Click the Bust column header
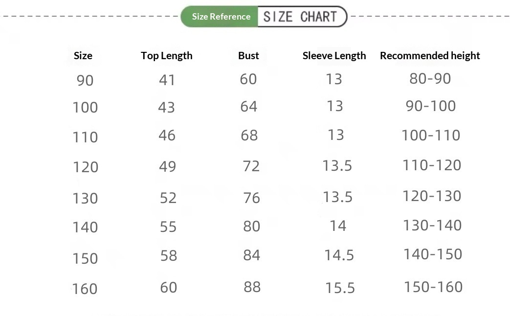The image size is (510, 316). (x=248, y=56)
